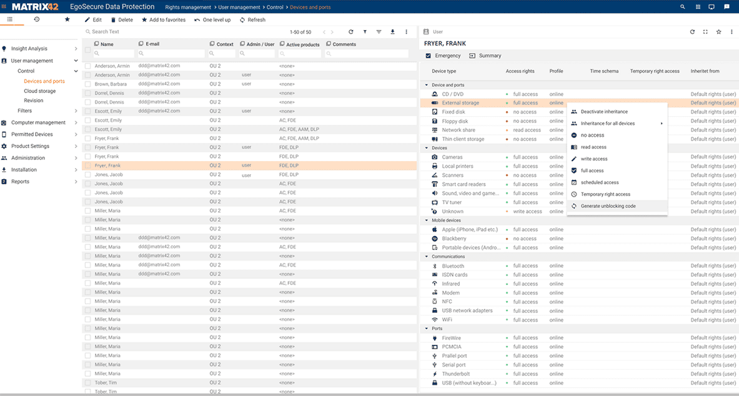Screen dimensions: 739x396
Task: Focus the Search Text field
Action: coord(184,32)
